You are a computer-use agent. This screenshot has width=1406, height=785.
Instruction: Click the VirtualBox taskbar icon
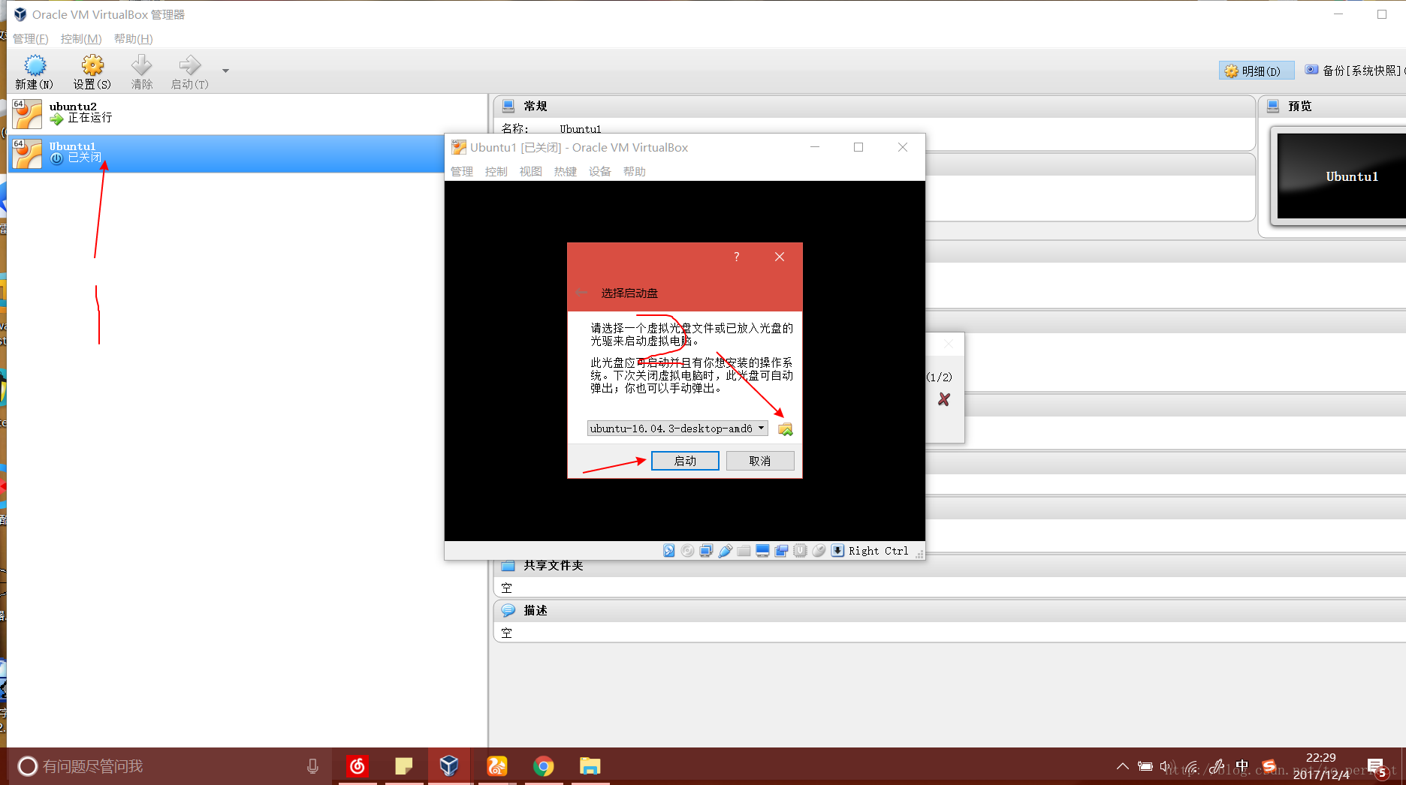pyautogui.click(x=449, y=766)
